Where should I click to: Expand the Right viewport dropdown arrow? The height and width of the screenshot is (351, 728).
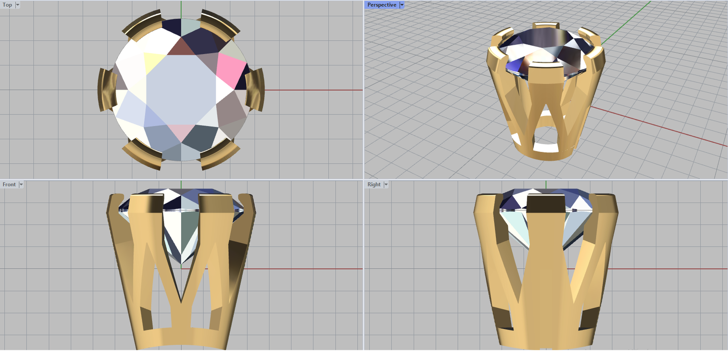[x=386, y=185]
